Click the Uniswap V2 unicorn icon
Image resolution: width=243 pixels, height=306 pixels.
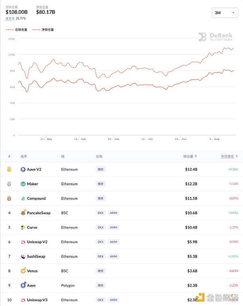(23, 242)
